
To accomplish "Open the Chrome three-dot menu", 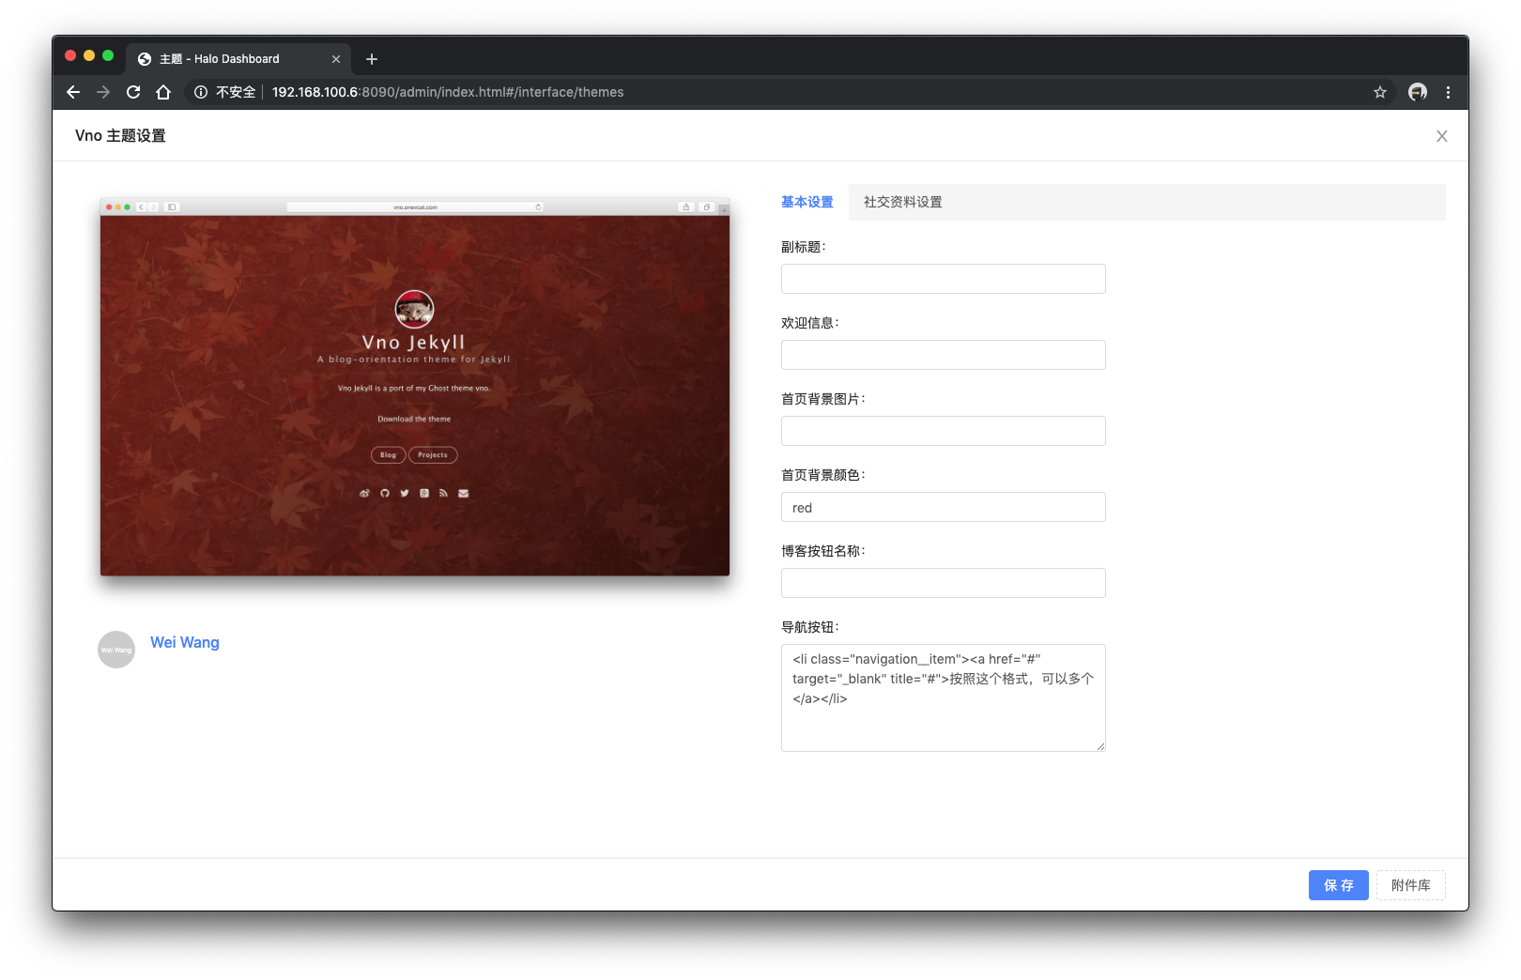I will click(x=1448, y=92).
